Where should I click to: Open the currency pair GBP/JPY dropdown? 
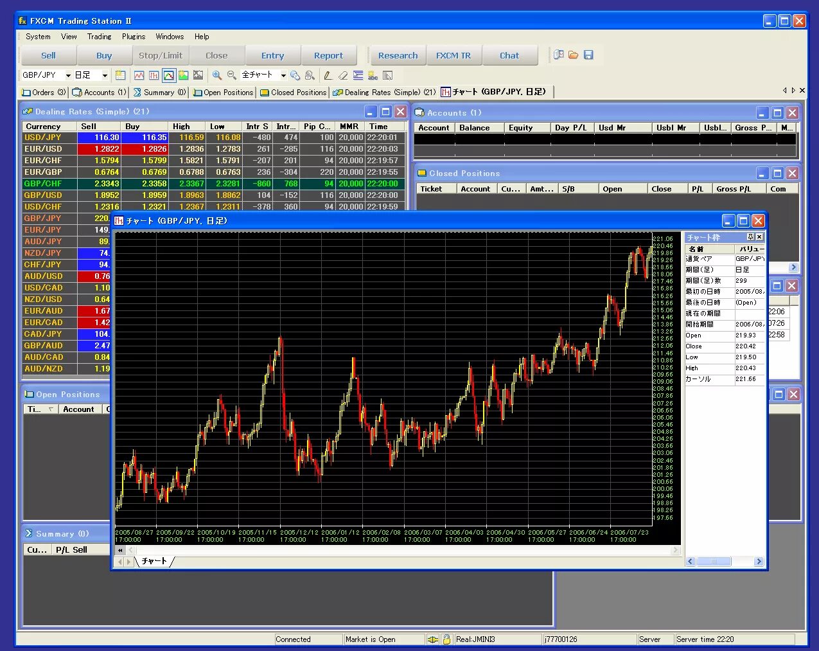tap(68, 75)
